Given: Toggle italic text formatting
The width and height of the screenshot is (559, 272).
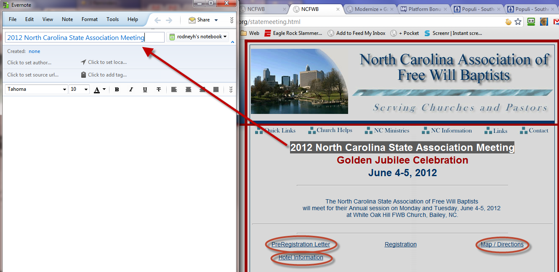Looking at the screenshot, I should click(131, 90).
